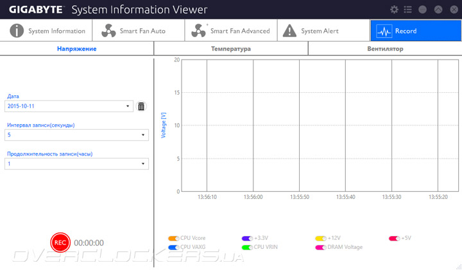Select the Напряжение tab

tap(76, 49)
